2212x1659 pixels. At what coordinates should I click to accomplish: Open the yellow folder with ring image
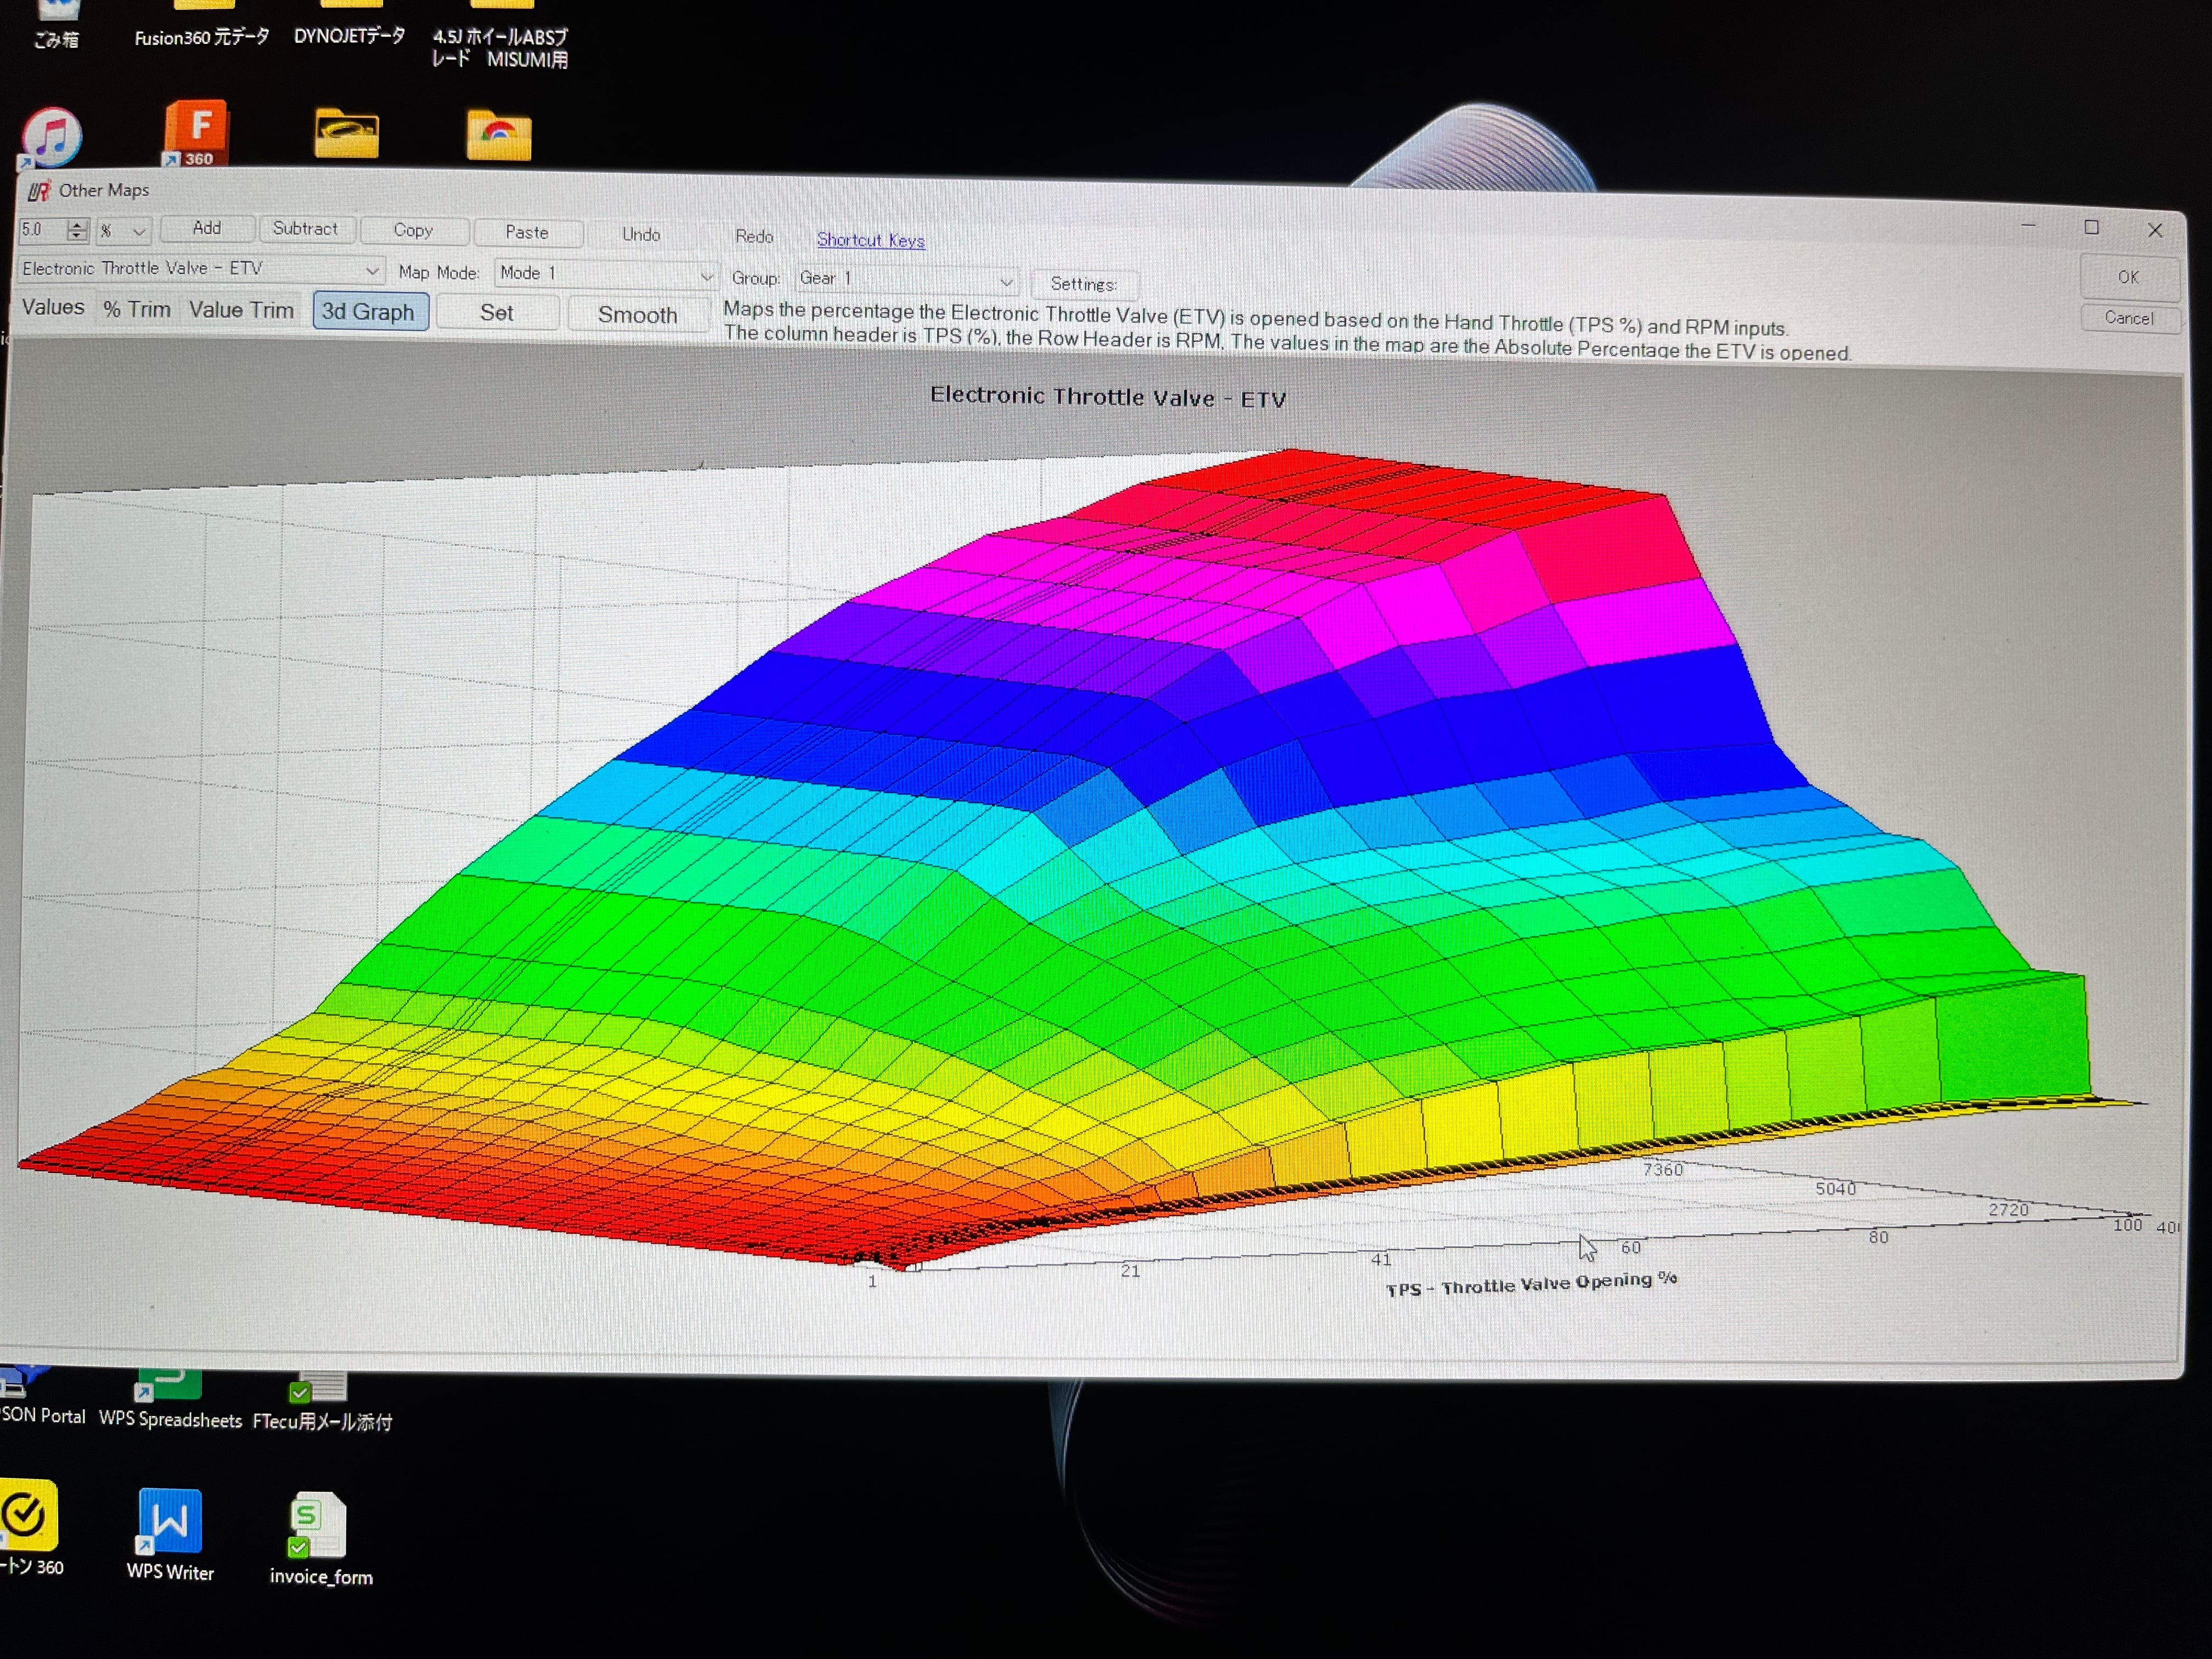346,134
